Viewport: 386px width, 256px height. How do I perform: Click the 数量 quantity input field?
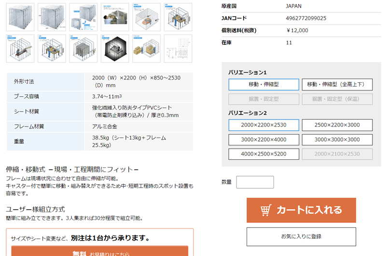click(x=255, y=182)
